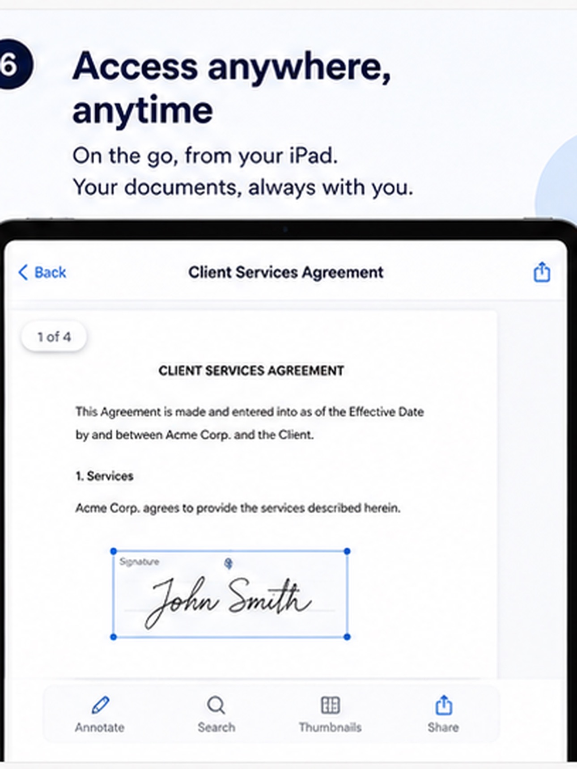
Task: Click the "1. Services" section heading
Action: pyautogui.click(x=104, y=476)
